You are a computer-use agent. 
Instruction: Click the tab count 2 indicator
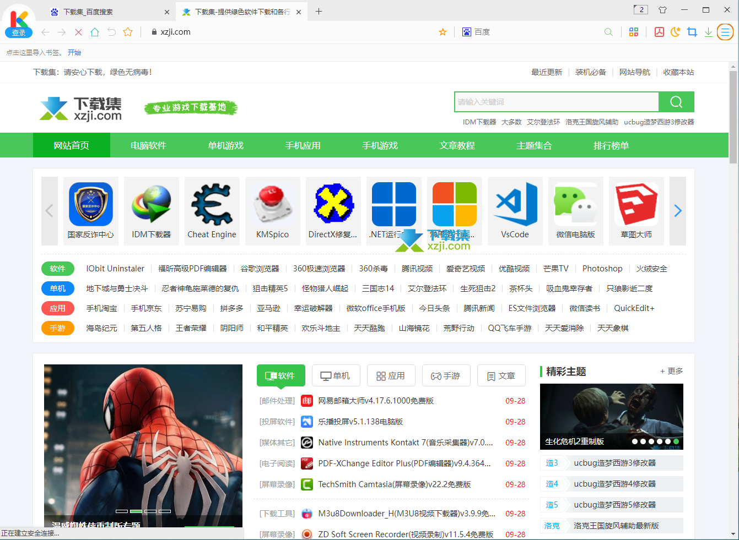[x=640, y=9]
